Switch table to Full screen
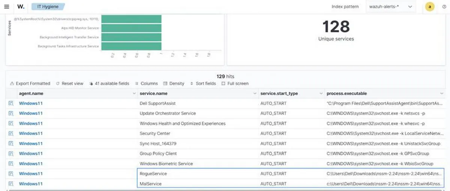 coord(235,84)
